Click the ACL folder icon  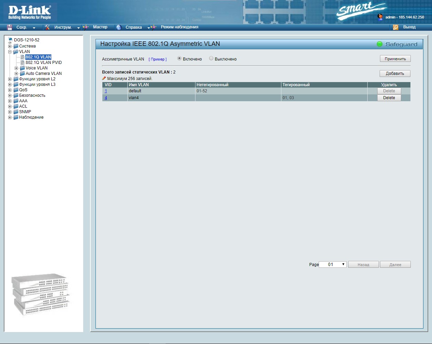click(x=16, y=106)
